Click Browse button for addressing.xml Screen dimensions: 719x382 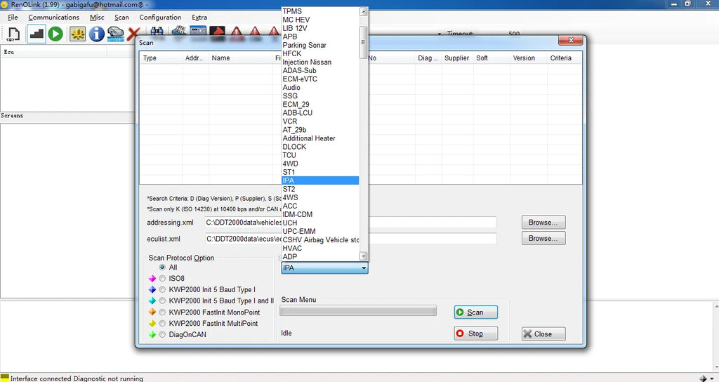tap(543, 223)
